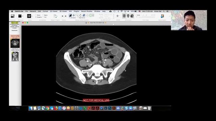The image size is (216, 121).
Task: Open the Format menu
Action: click(45, 11)
